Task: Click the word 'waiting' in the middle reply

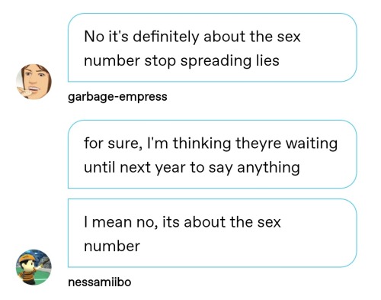Action: click(312, 144)
